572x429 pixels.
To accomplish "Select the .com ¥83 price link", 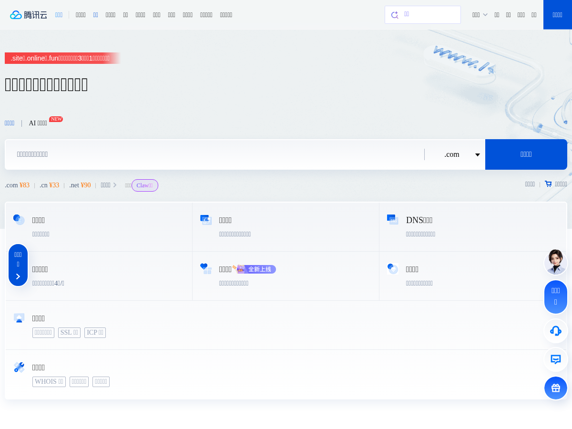I will pos(17,185).
